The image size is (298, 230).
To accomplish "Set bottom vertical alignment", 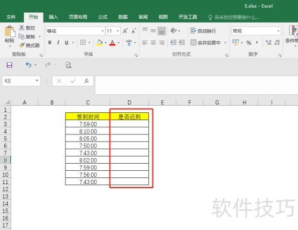I will (x=162, y=31).
